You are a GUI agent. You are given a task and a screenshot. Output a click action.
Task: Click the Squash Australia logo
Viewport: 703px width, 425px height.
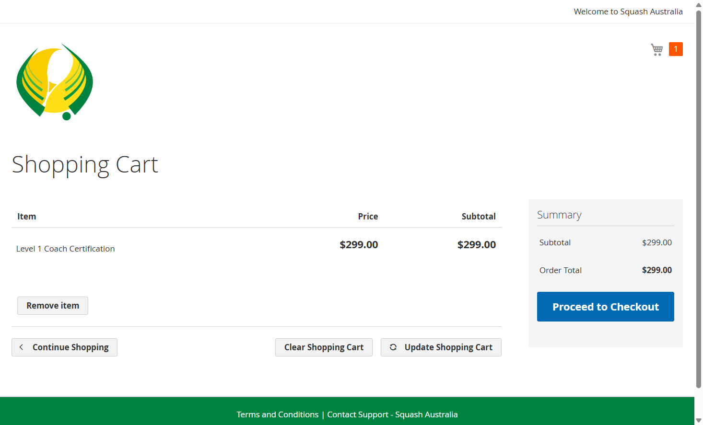[x=55, y=82]
